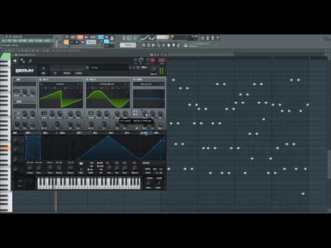Select the VELO modulation source

point(145,133)
